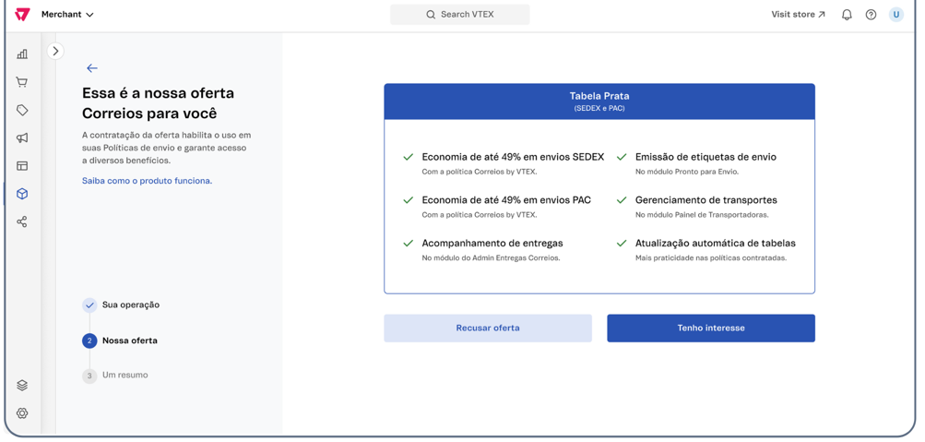Click the Tenho interesse button

(710, 328)
